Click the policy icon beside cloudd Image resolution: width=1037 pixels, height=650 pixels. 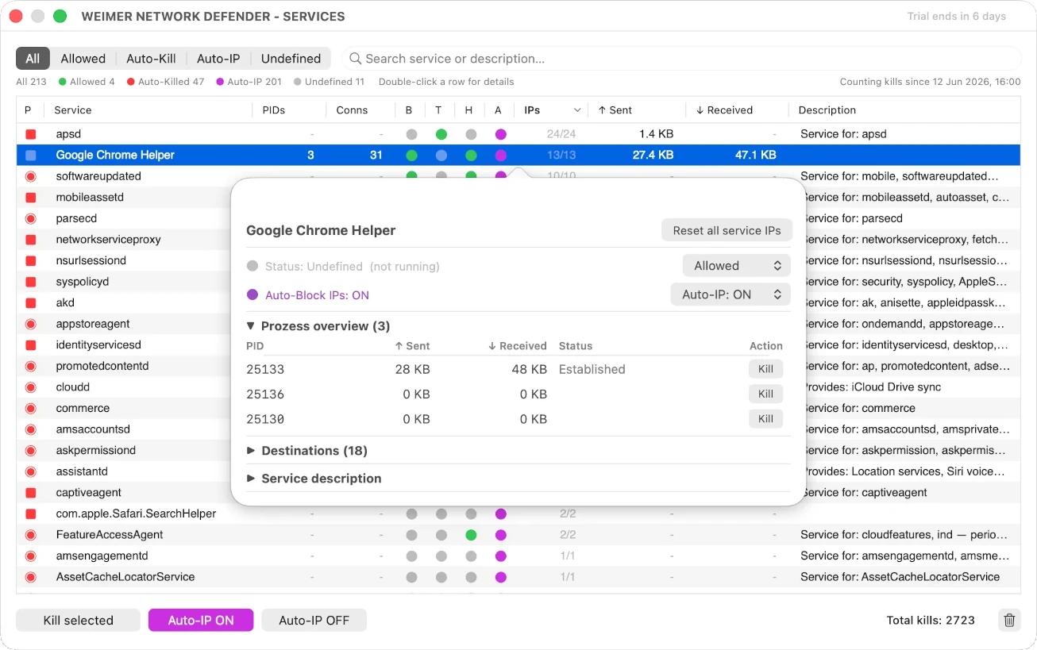pyautogui.click(x=31, y=387)
